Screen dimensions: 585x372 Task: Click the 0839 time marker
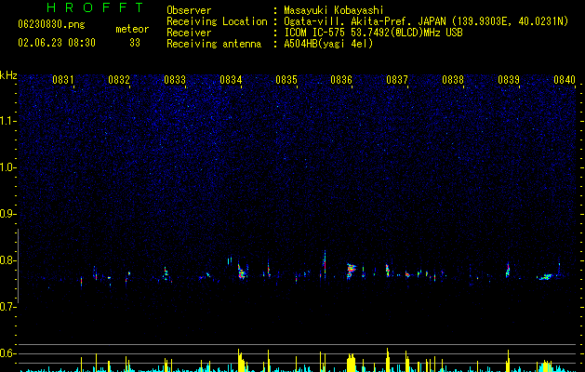click(x=509, y=80)
